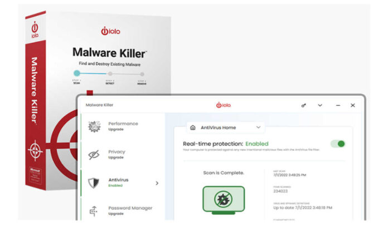Select the Antivirus Enabled menu item
Viewport: 388px width, 226px height.
pyautogui.click(x=123, y=183)
